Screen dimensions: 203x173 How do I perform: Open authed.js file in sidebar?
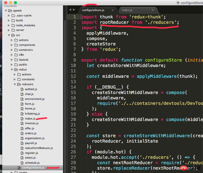click(x=31, y=89)
